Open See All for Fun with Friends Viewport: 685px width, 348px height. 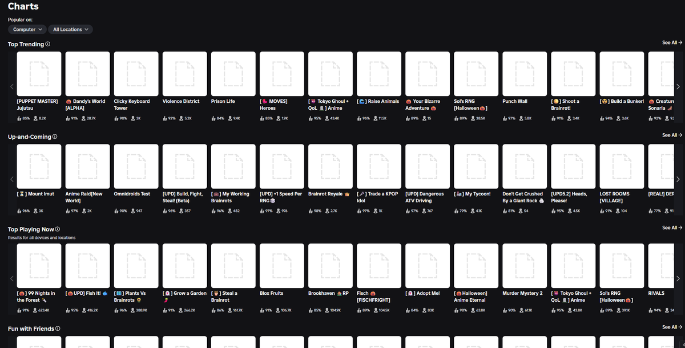[x=672, y=327]
